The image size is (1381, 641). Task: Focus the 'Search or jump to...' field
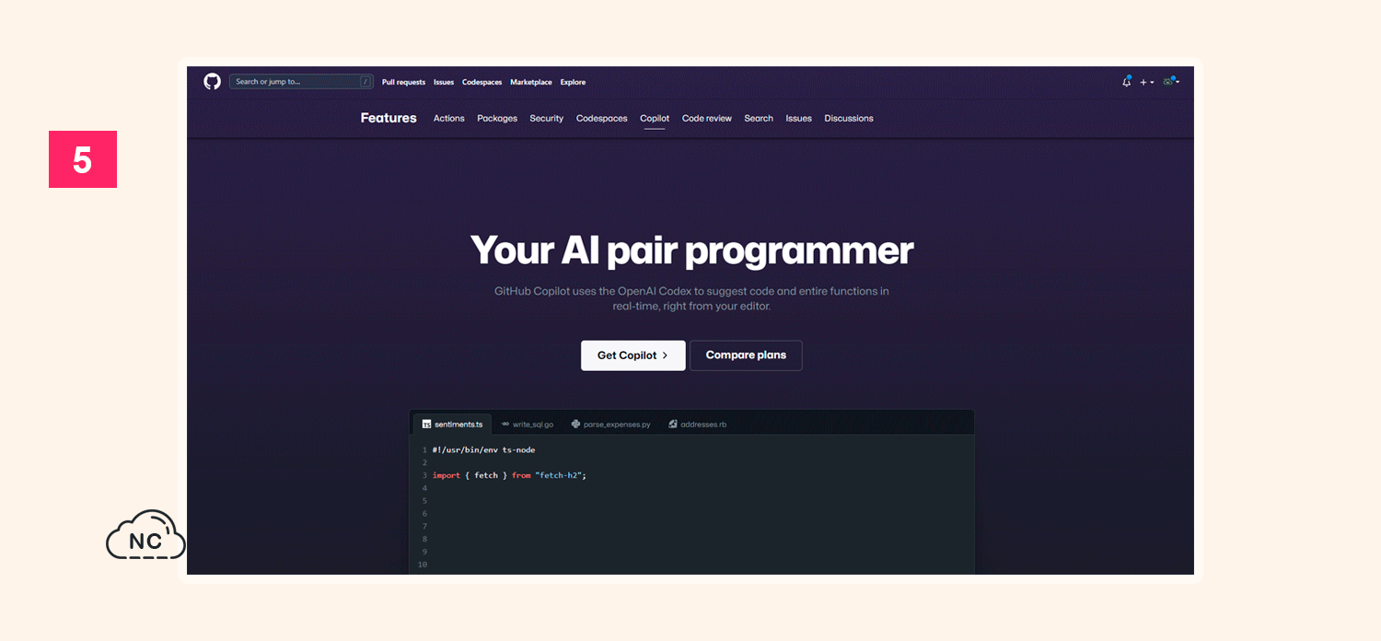(301, 82)
